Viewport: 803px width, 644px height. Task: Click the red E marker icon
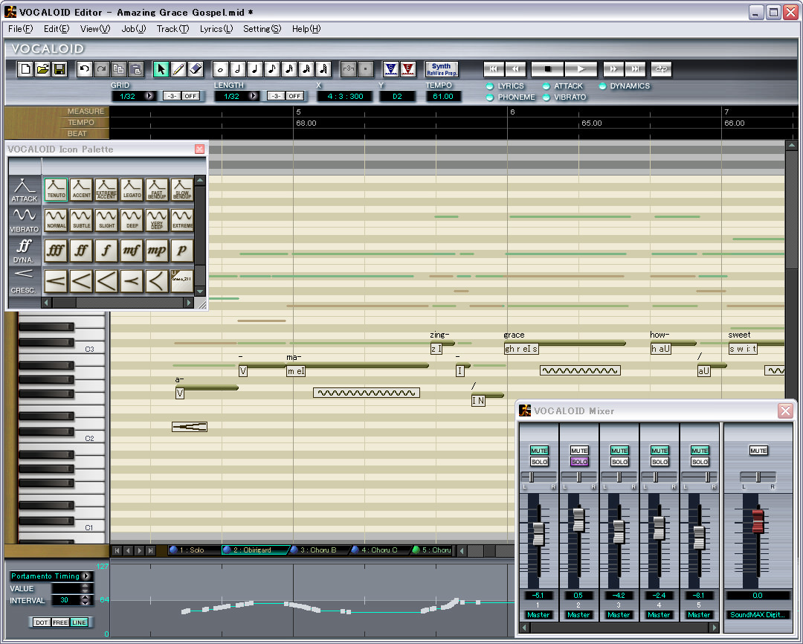[x=407, y=69]
